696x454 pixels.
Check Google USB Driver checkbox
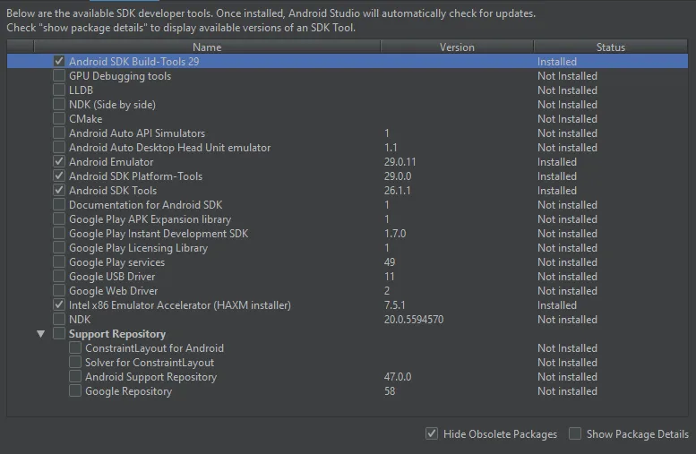tap(59, 277)
